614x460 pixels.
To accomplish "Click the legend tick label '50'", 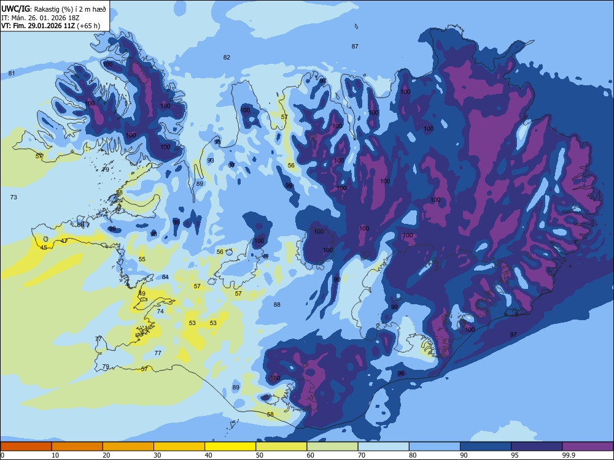I will pos(260,455).
